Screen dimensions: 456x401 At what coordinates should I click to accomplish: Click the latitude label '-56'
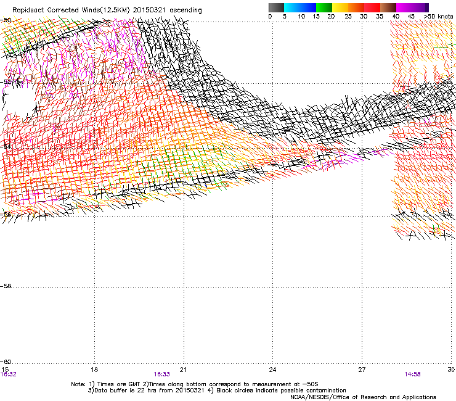[x=6, y=214]
